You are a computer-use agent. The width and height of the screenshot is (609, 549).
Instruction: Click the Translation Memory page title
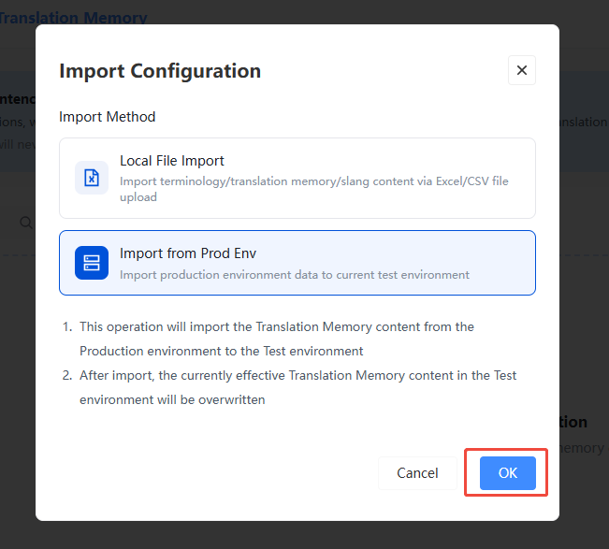tap(73, 18)
